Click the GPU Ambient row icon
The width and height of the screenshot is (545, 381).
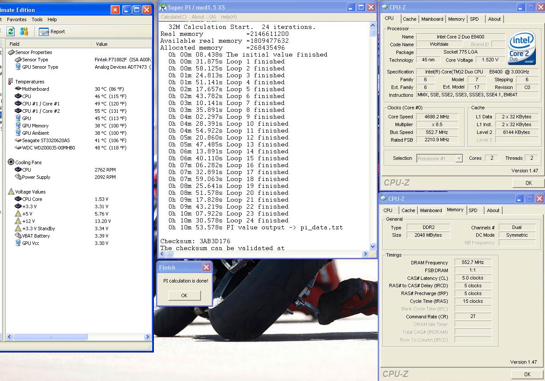click(x=18, y=133)
